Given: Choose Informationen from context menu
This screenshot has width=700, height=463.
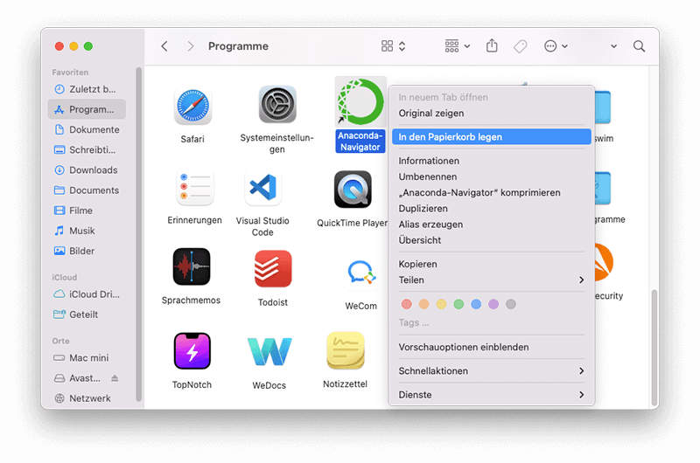Looking at the screenshot, I should click(492, 161).
